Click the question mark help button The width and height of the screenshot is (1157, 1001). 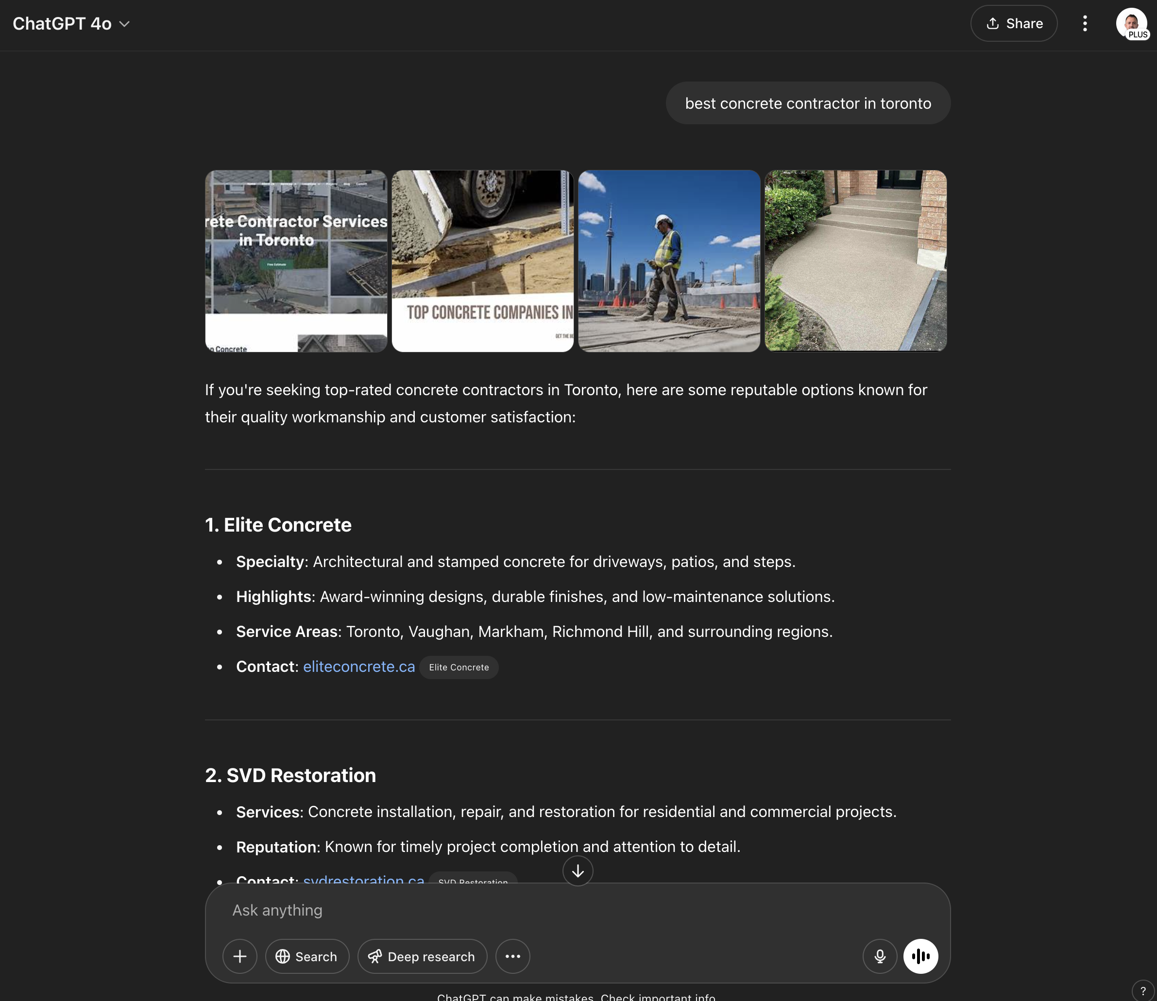tap(1143, 990)
